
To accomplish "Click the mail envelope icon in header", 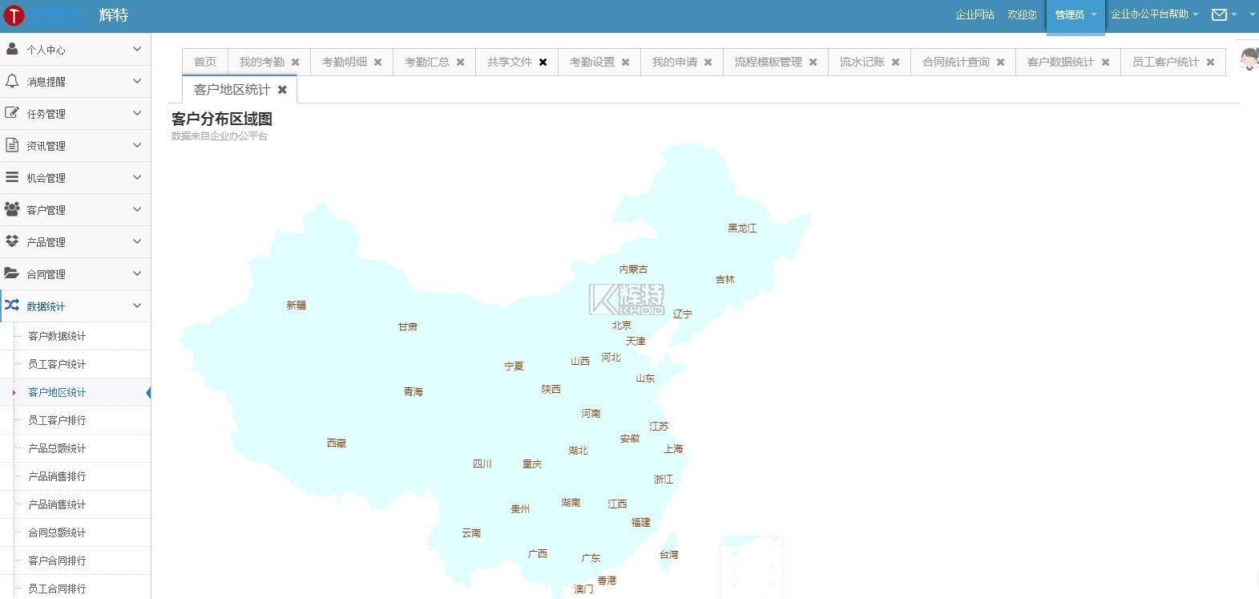I will point(1219,14).
